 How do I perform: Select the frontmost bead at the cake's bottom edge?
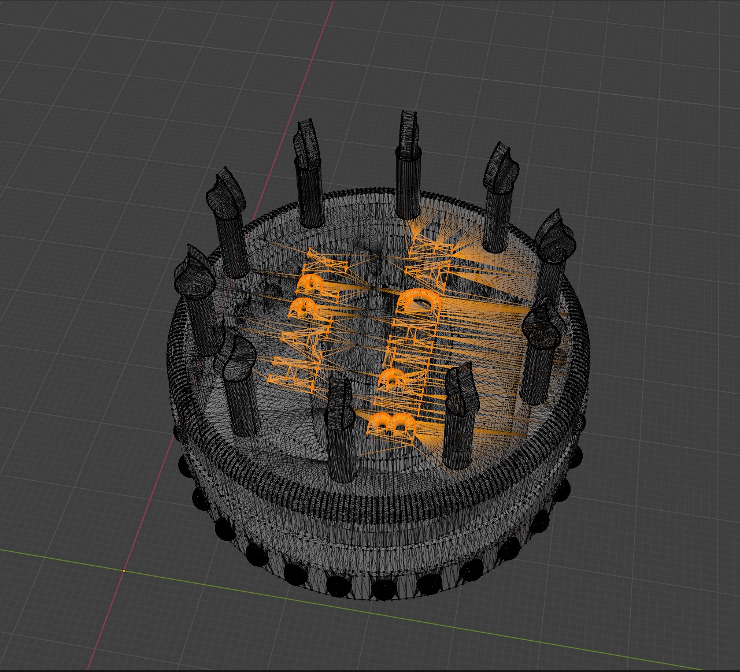[x=383, y=589]
